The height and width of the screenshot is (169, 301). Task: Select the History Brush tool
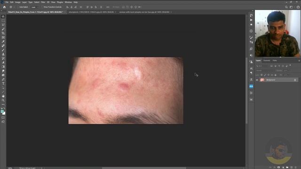click(x=3, y=58)
